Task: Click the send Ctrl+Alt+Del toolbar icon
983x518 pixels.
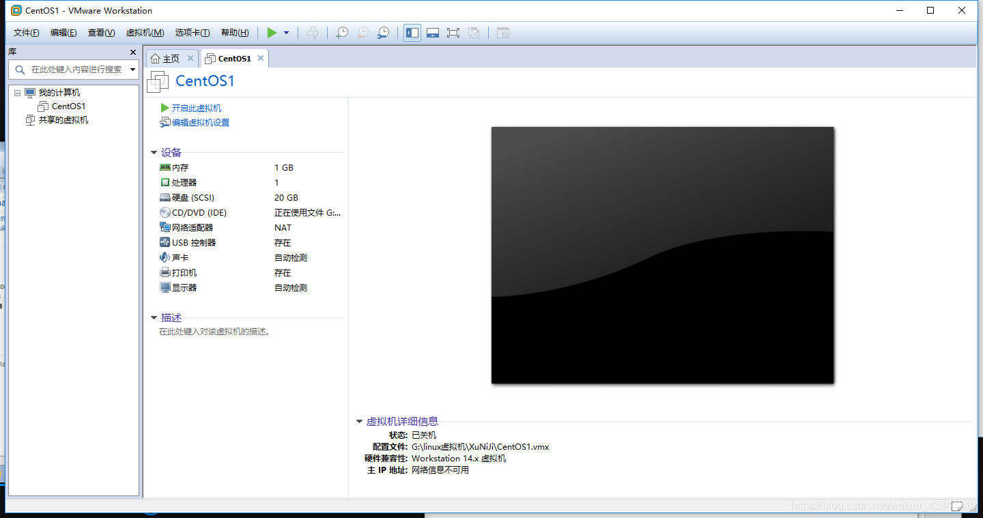Action: (x=313, y=33)
